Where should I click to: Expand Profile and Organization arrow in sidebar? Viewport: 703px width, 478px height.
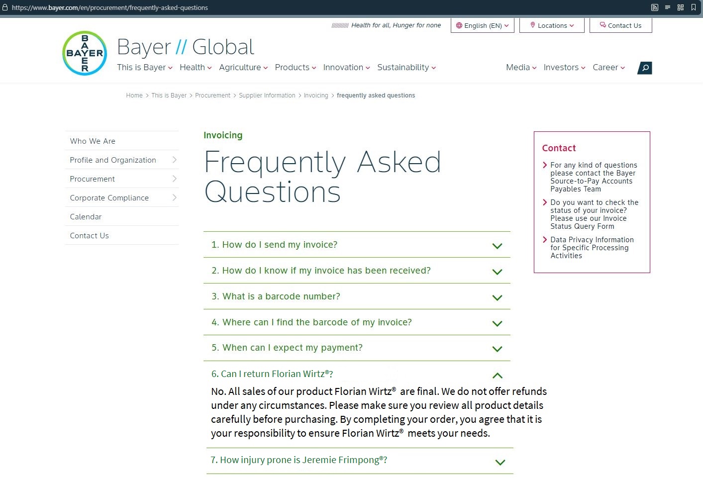coord(174,160)
